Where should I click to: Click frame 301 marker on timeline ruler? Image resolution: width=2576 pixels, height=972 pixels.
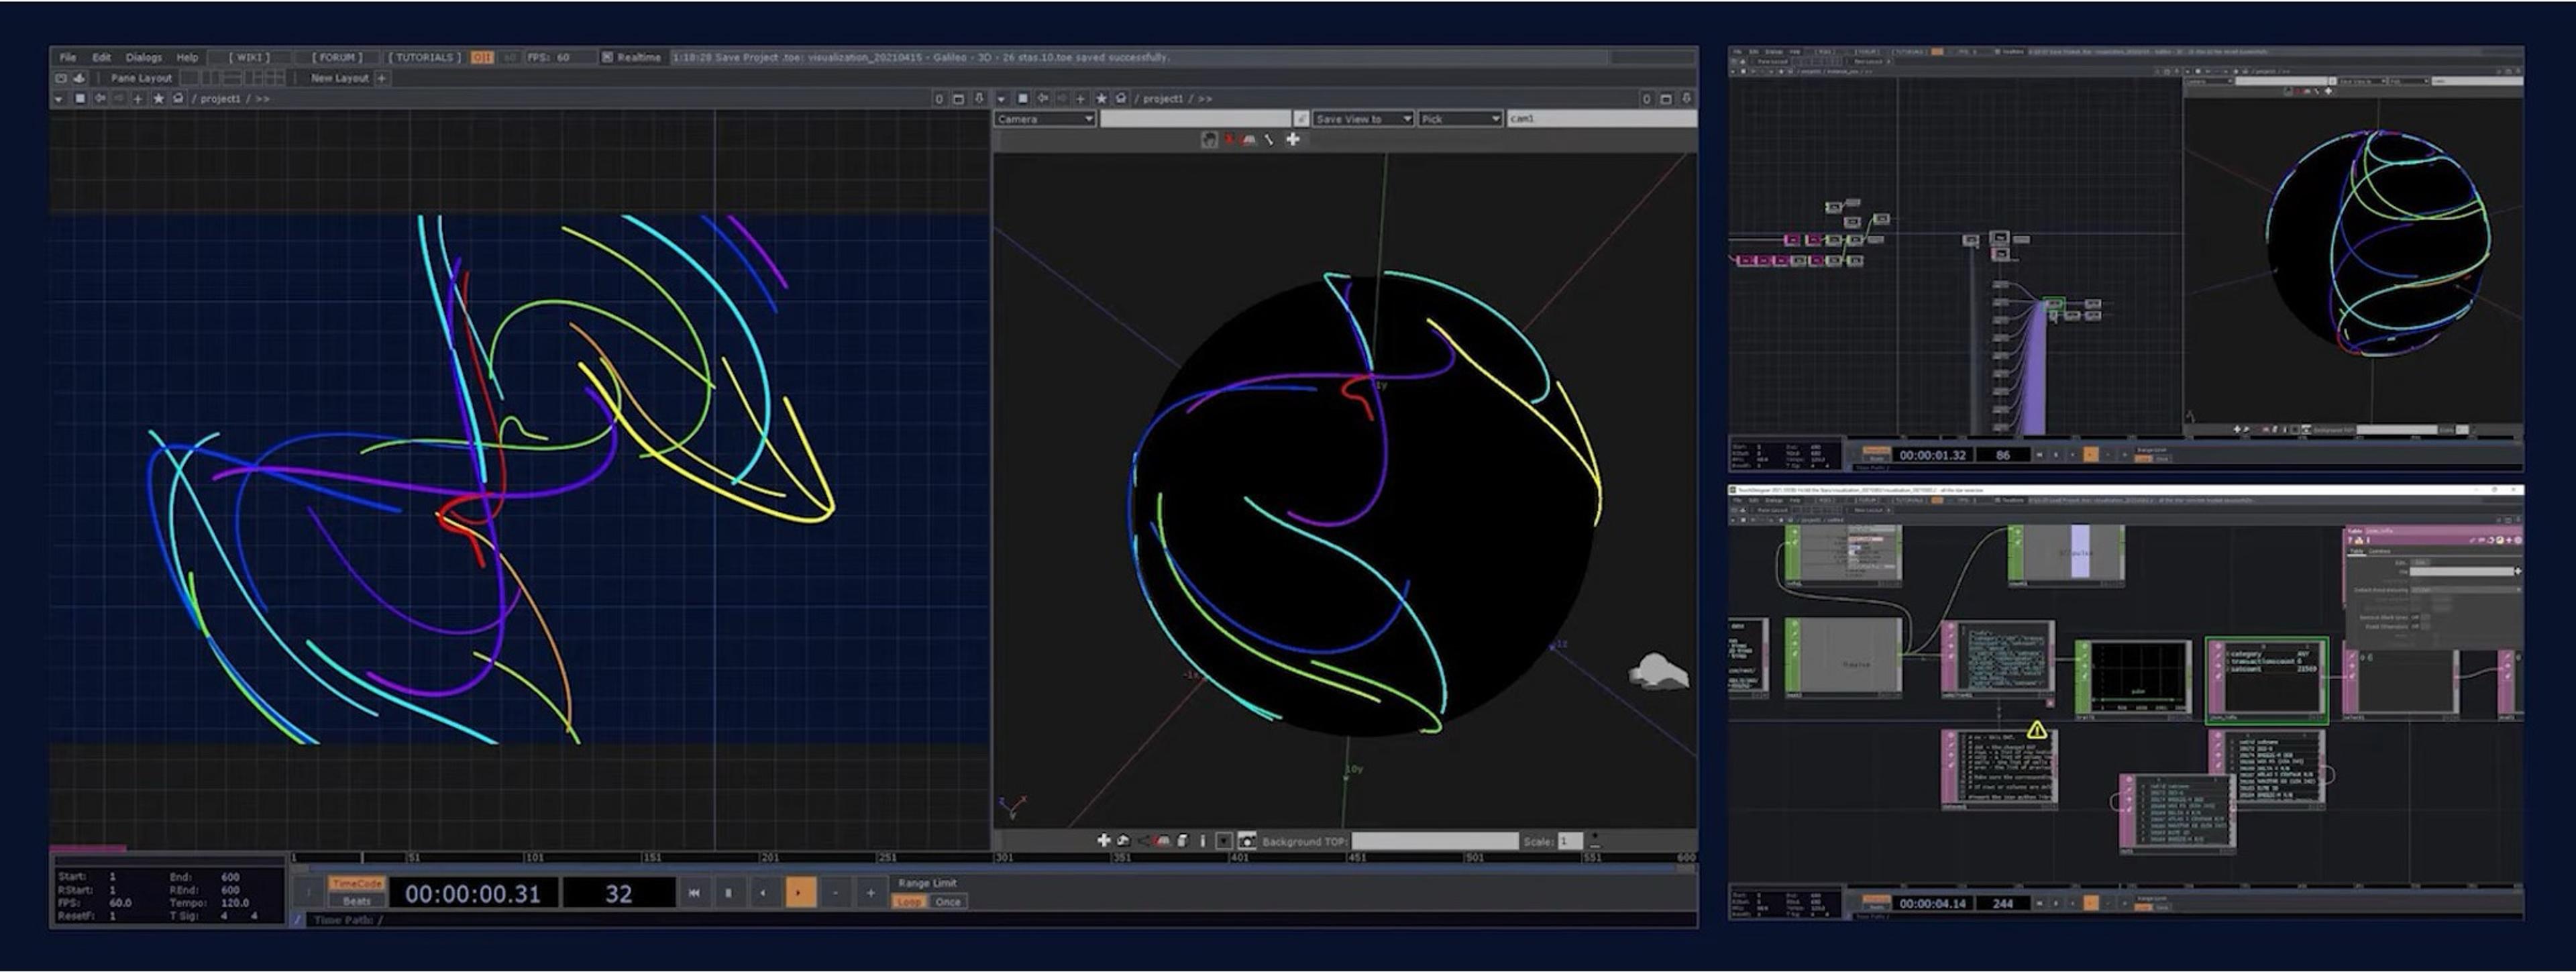point(1003,858)
